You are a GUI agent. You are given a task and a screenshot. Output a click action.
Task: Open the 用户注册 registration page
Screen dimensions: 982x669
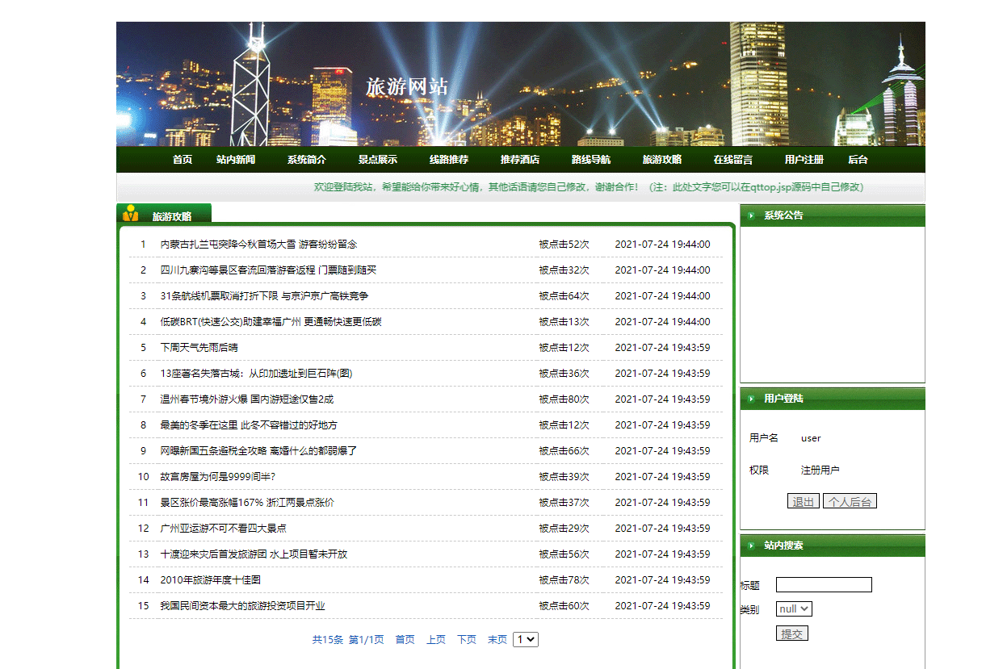[804, 159]
